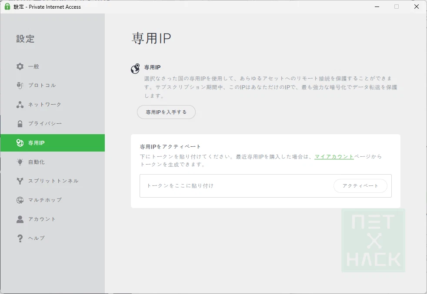
Task: Focus the トークンをここに貼り付け input field
Action: [235, 186]
